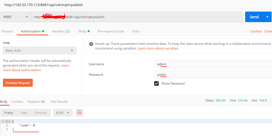272x136 pixels.
Task: Open the JSON format dropdown
Action: (63, 113)
